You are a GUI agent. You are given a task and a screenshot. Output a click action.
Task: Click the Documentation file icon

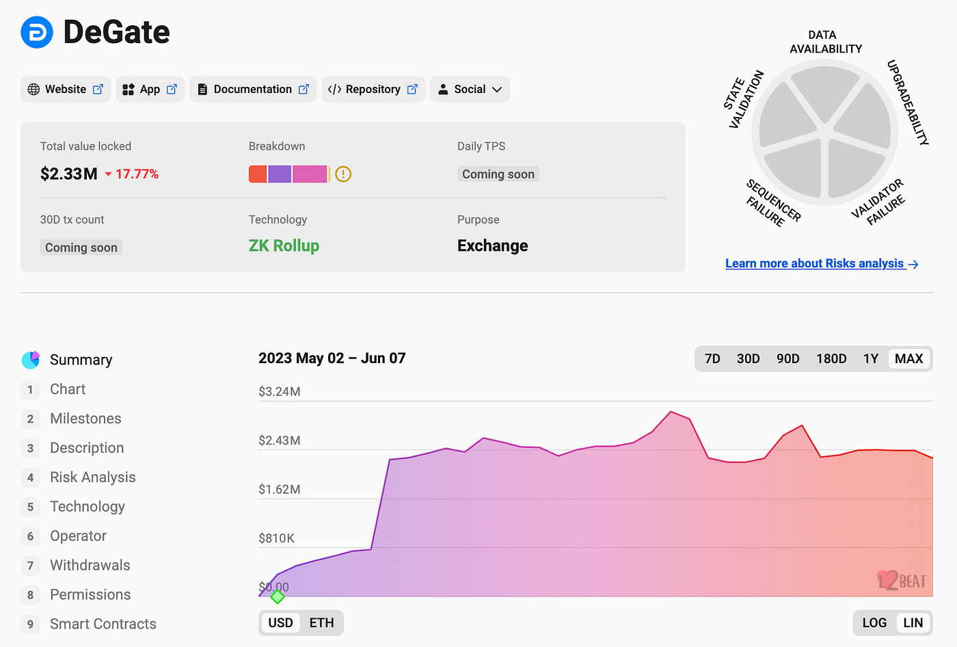pyautogui.click(x=202, y=90)
